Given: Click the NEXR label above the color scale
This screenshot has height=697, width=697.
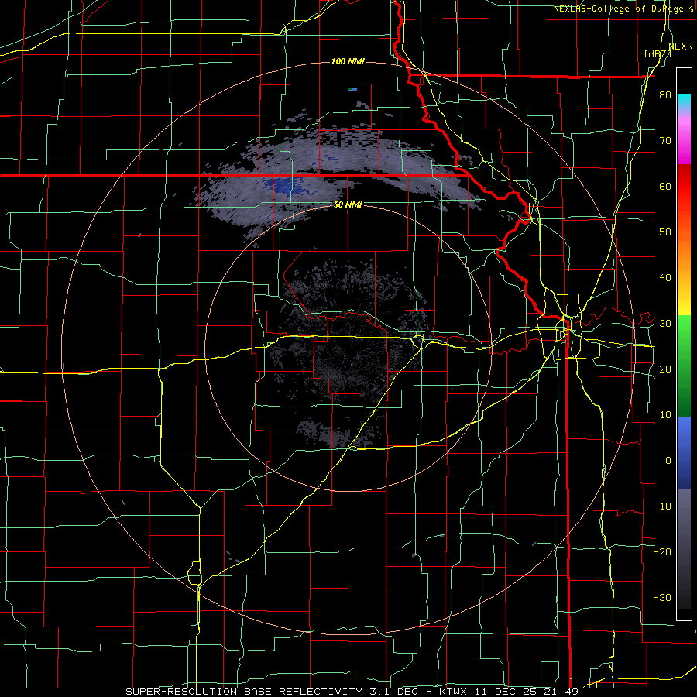Looking at the screenshot, I should 681,46.
